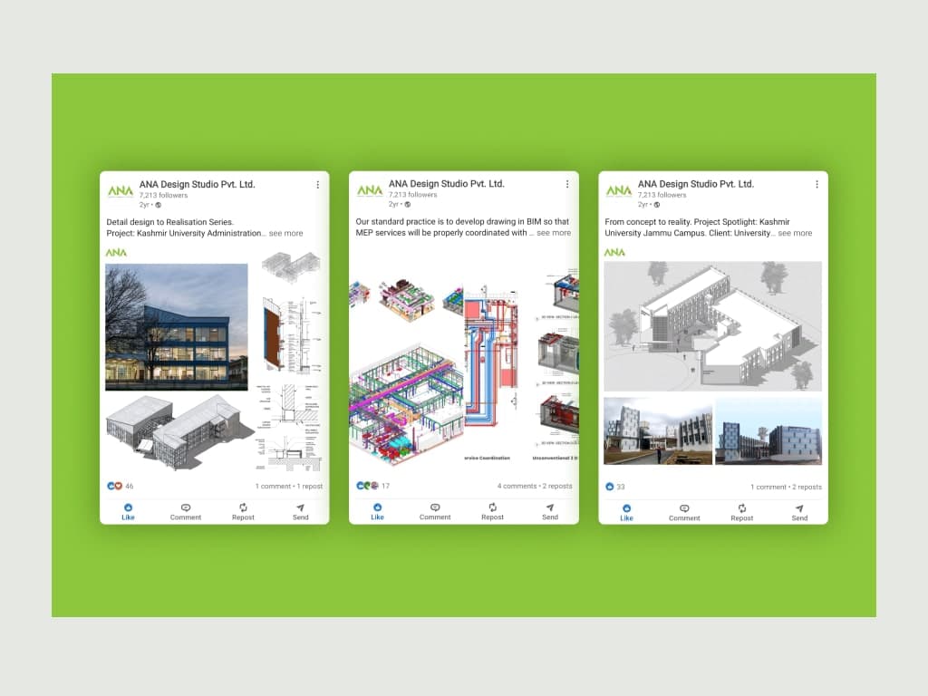Open '1 comment • 2 reposts' on third post

pyautogui.click(x=786, y=487)
